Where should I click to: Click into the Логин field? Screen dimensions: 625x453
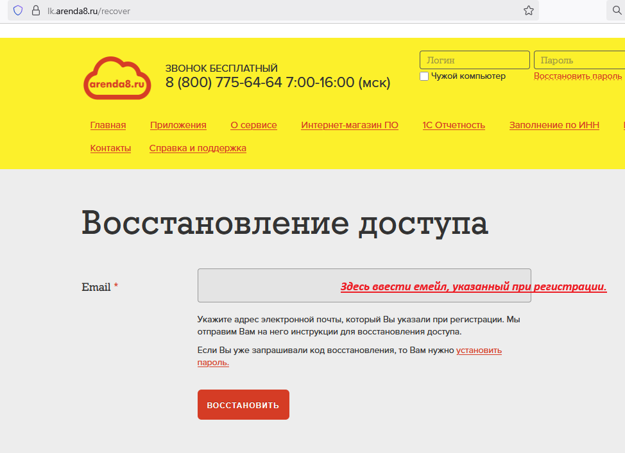[474, 60]
